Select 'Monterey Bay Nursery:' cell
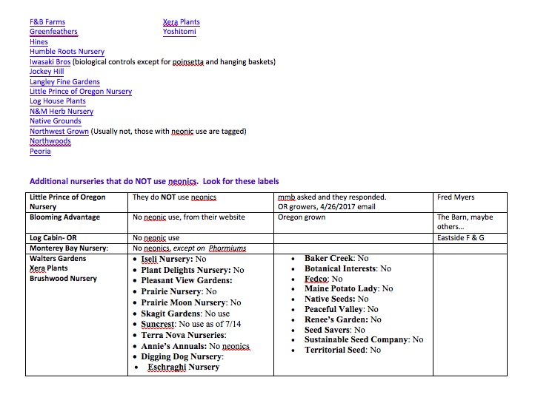 [77, 248]
